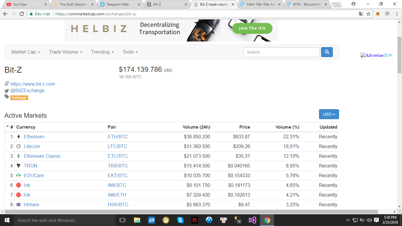Switch to the Bit-Z tab

[167, 4]
